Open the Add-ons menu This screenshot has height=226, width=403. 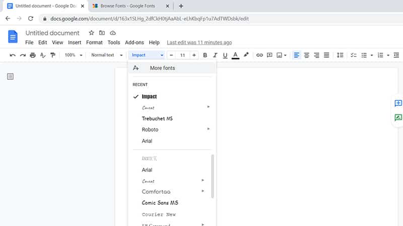135,43
